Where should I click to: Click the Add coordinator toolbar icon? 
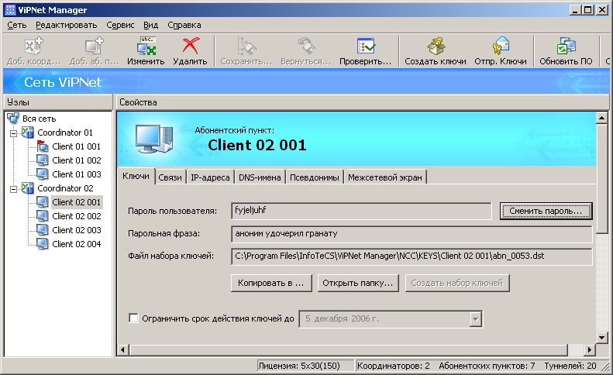[33, 46]
